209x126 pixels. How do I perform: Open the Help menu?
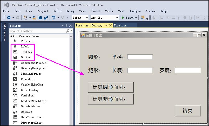(x=163, y=11)
